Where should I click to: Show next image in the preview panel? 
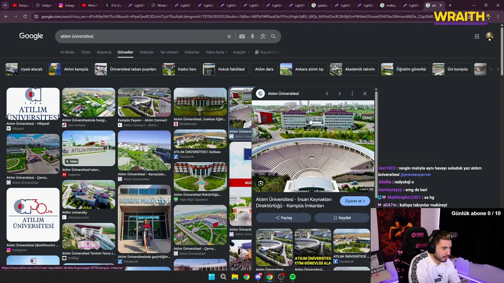coord(339,94)
